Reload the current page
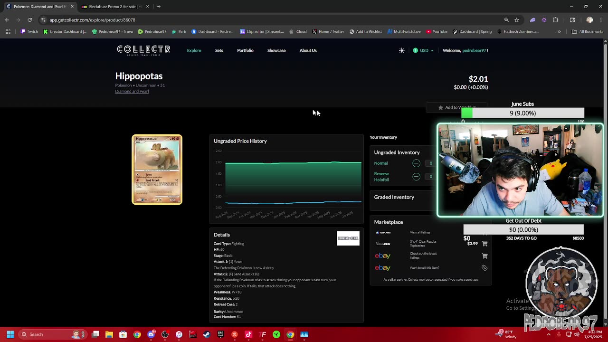Screen dimensions: 608x342 pos(29,20)
